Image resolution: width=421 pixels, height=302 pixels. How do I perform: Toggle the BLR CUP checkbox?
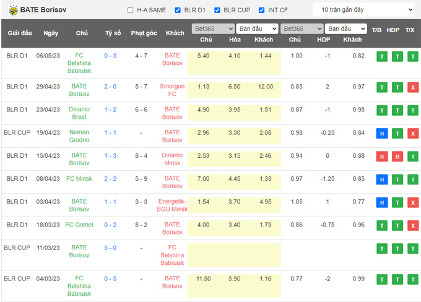click(x=217, y=11)
